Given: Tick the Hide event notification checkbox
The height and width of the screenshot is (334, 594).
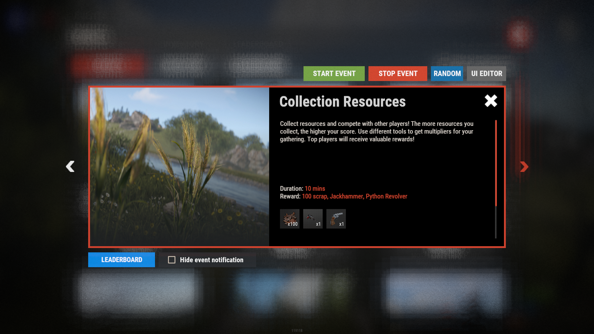Looking at the screenshot, I should click(x=172, y=260).
